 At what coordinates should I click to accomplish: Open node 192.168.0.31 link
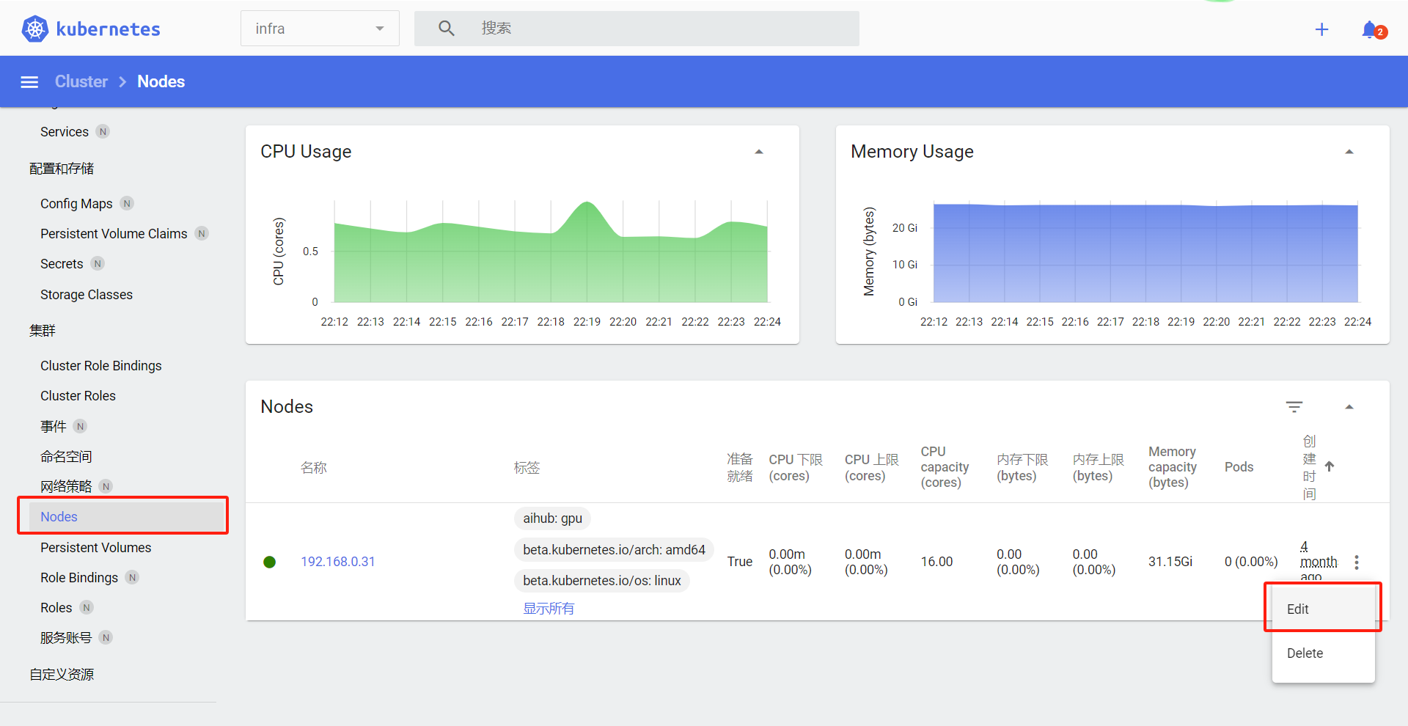pyautogui.click(x=337, y=562)
